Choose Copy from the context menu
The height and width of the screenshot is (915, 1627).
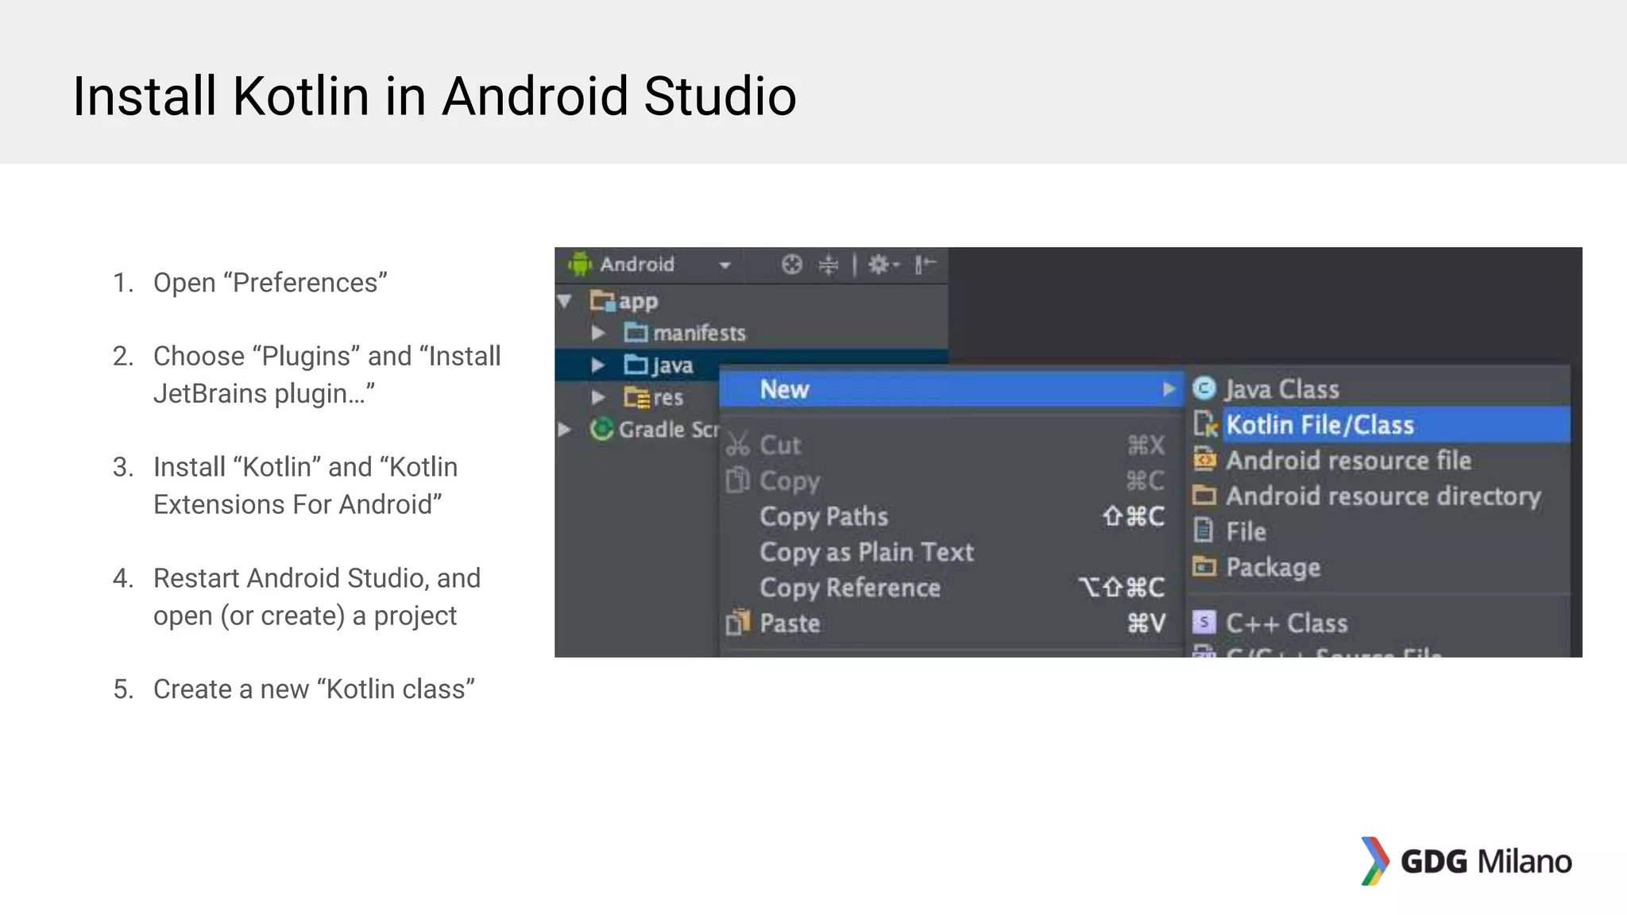click(x=951, y=481)
